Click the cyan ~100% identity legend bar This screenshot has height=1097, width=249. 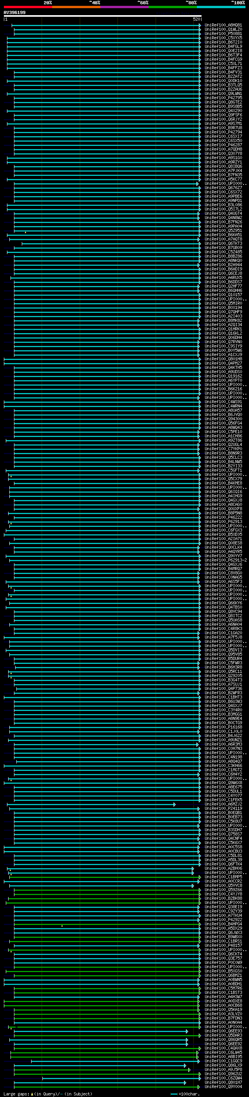click(x=221, y=7)
